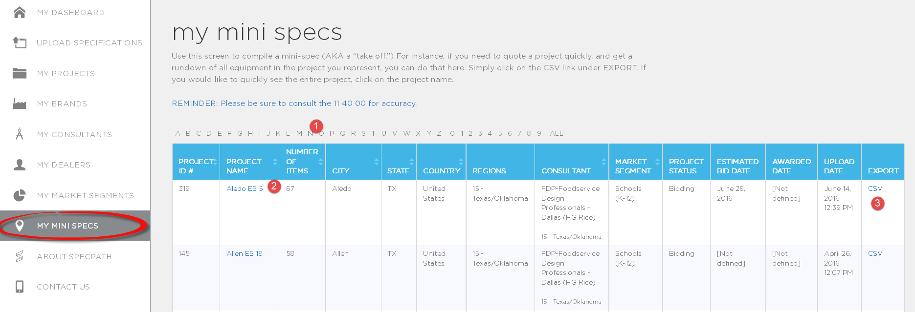Click the Contact Us phone icon
This screenshot has width=915, height=312.
pyautogui.click(x=20, y=287)
